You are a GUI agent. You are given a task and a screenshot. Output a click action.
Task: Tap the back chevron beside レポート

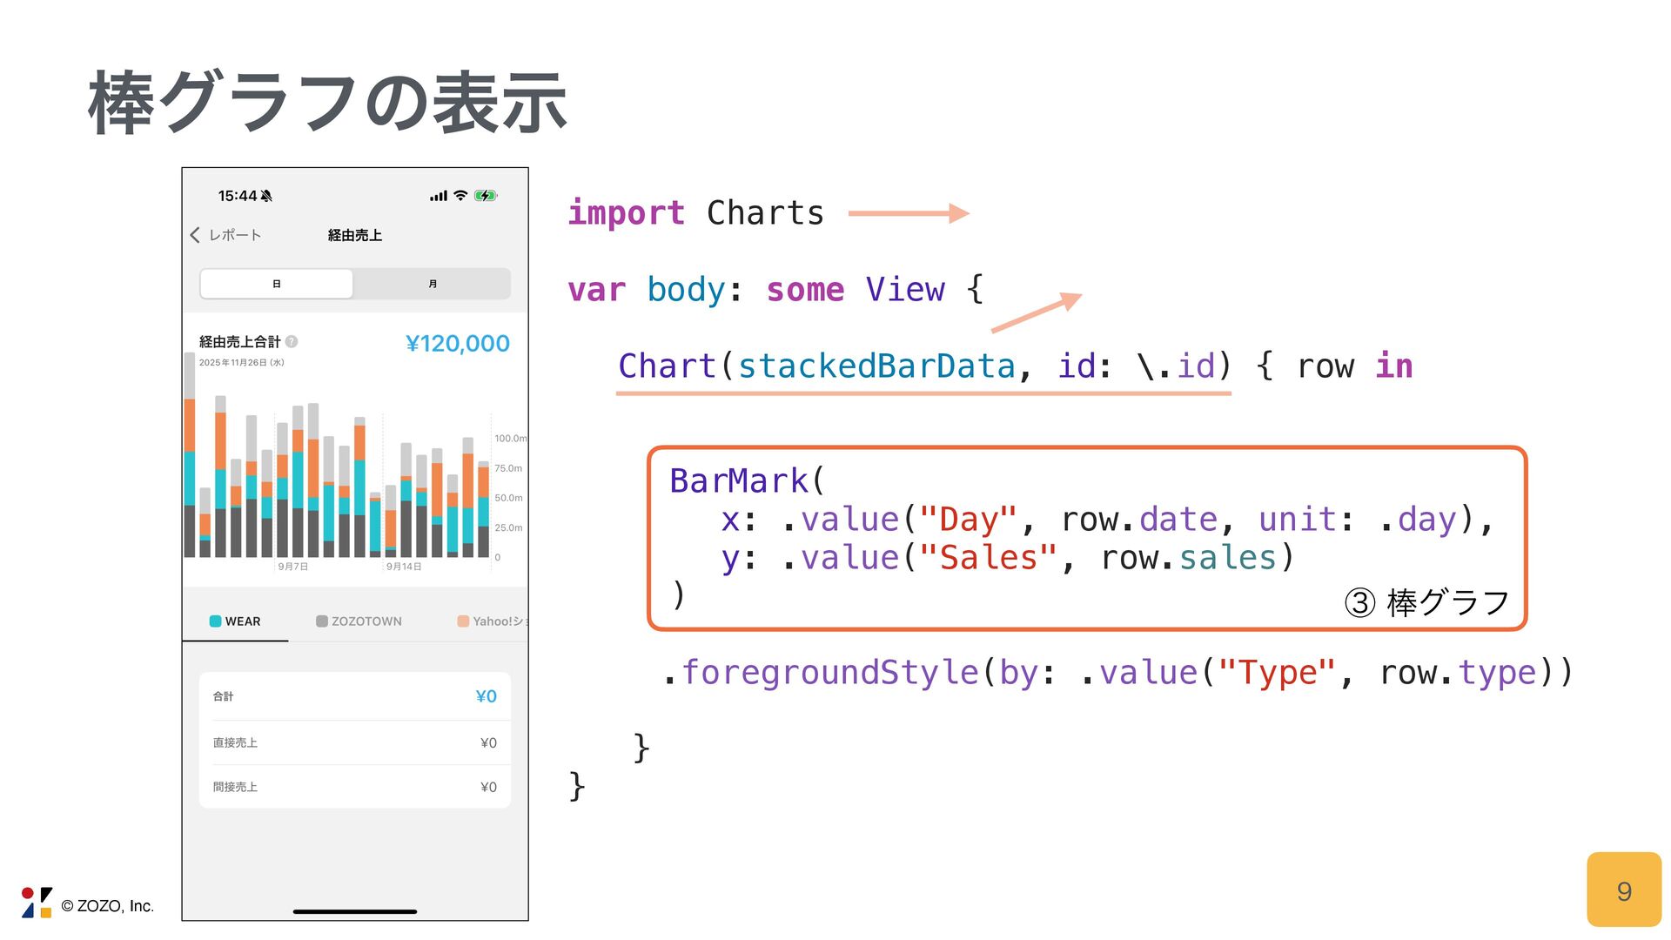point(195,235)
